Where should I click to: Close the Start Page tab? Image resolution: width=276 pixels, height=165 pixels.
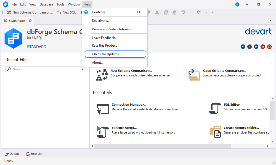pos(30,21)
